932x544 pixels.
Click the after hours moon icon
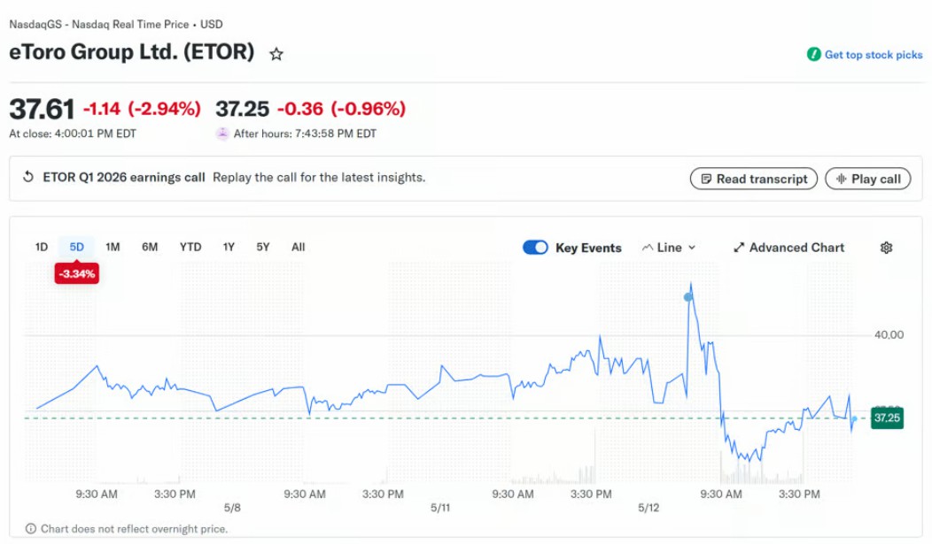221,134
